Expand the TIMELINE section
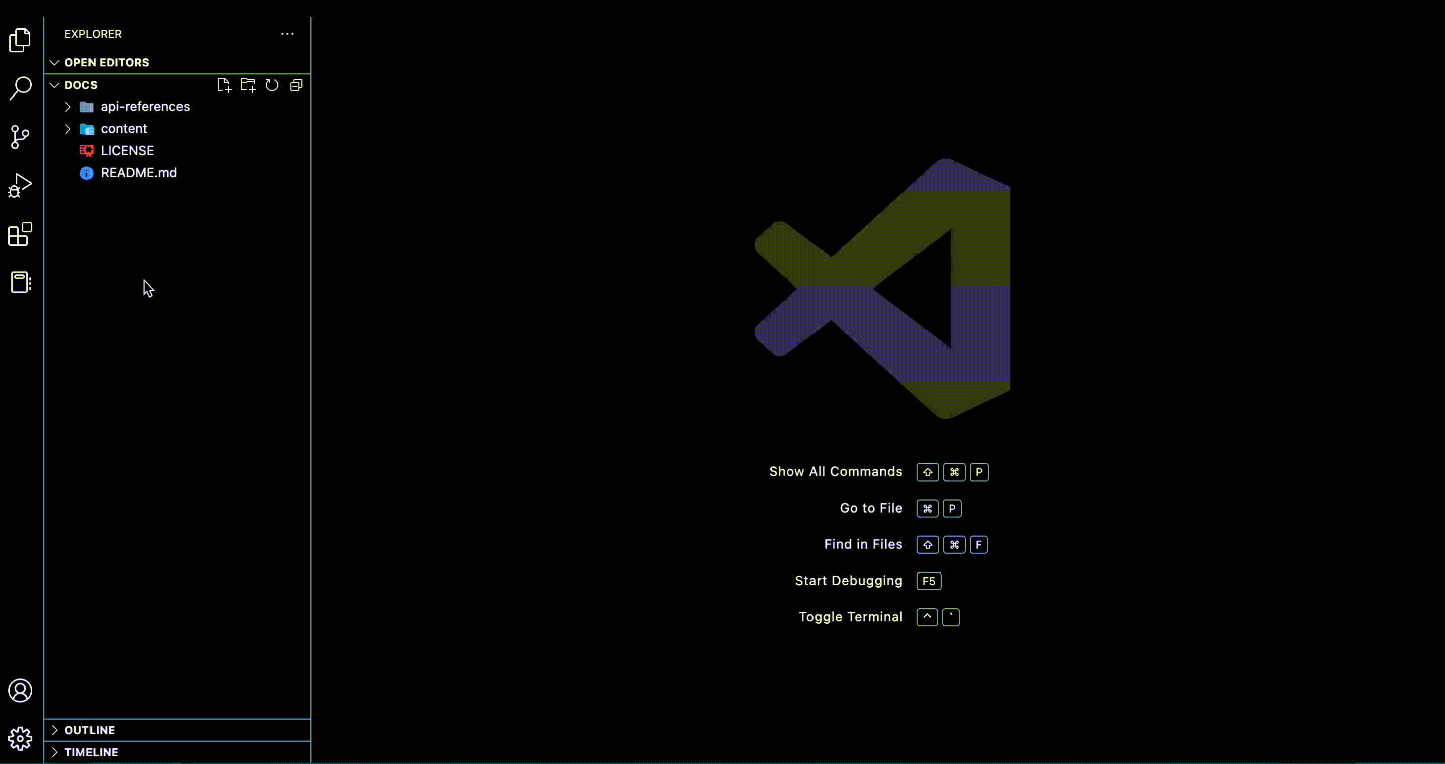Viewport: 1445px width, 764px height. point(91,753)
